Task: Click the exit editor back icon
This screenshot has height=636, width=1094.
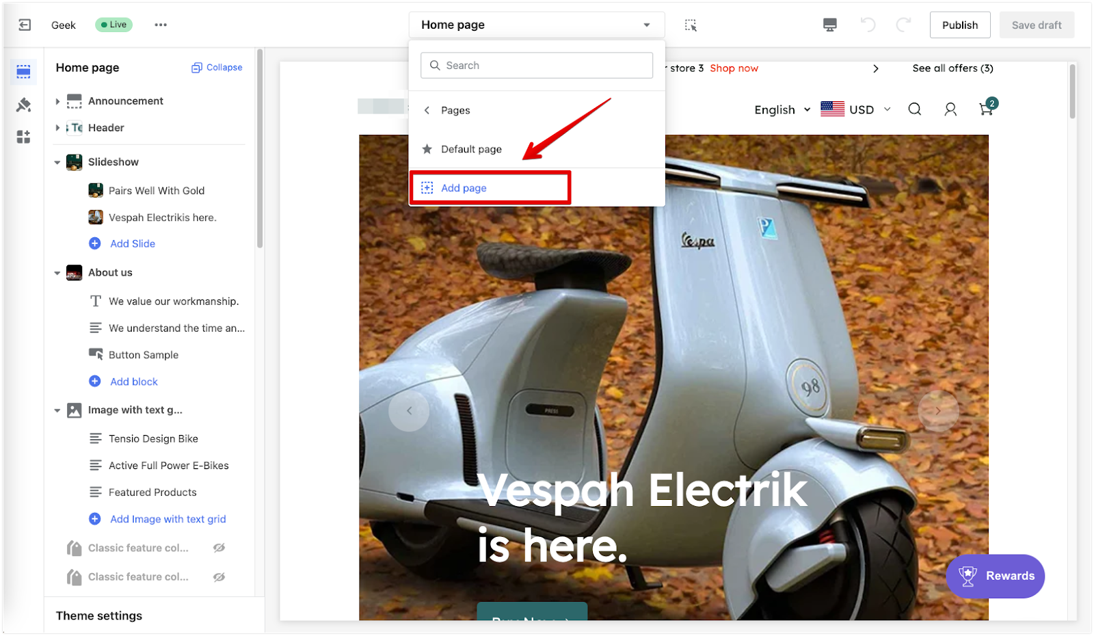Action: click(x=25, y=25)
